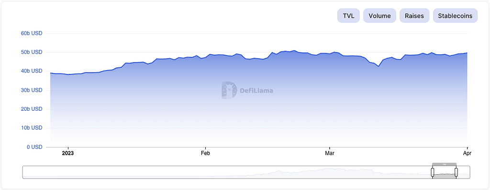Viewport: 490px width, 190px height.
Task: Click the far left start of the range overview bar
Action: (25, 172)
